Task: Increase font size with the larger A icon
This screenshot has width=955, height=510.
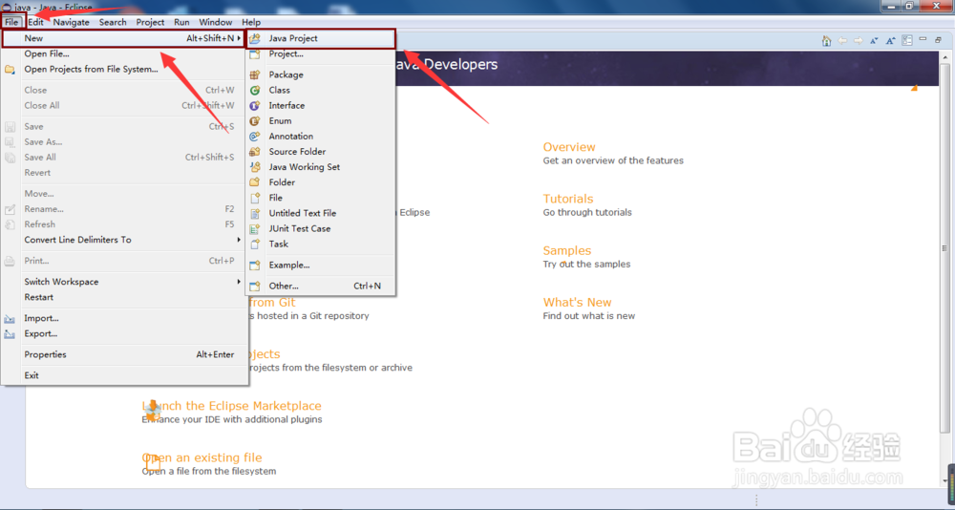Action: (890, 41)
